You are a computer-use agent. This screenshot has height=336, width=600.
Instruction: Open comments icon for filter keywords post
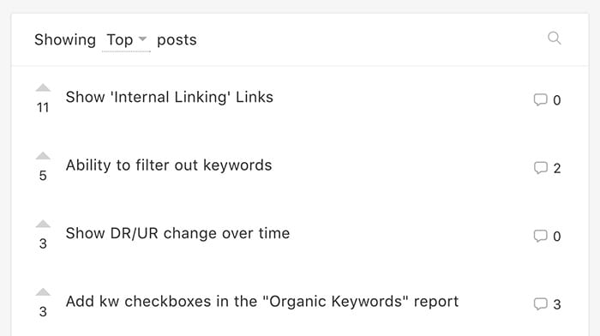tap(540, 168)
